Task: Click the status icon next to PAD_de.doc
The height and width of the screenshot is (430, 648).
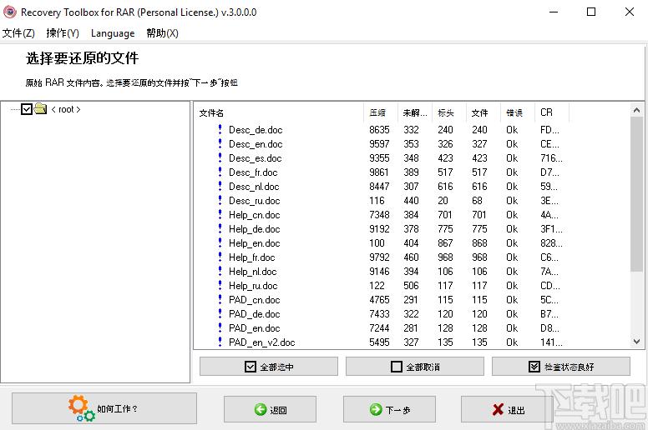Action: point(220,313)
